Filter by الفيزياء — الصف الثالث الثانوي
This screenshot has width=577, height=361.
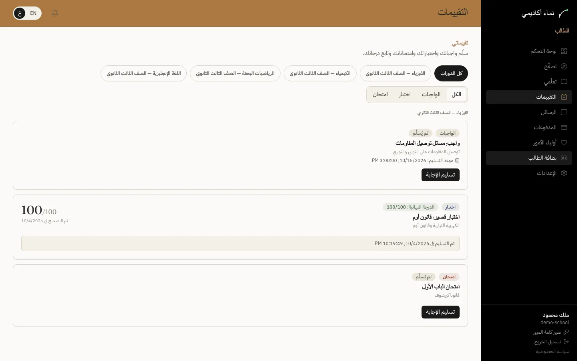point(395,73)
